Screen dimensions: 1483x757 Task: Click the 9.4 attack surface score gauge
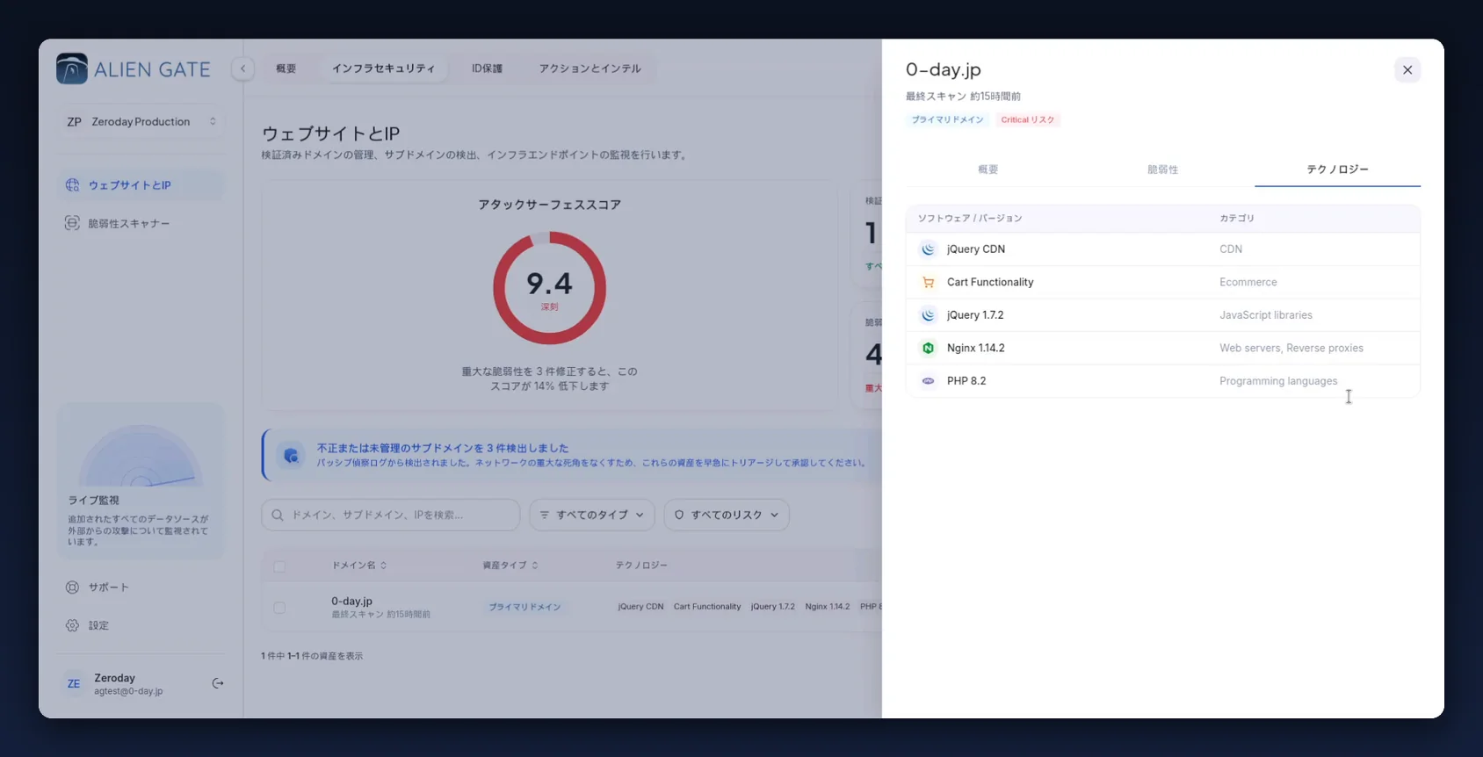(x=549, y=288)
